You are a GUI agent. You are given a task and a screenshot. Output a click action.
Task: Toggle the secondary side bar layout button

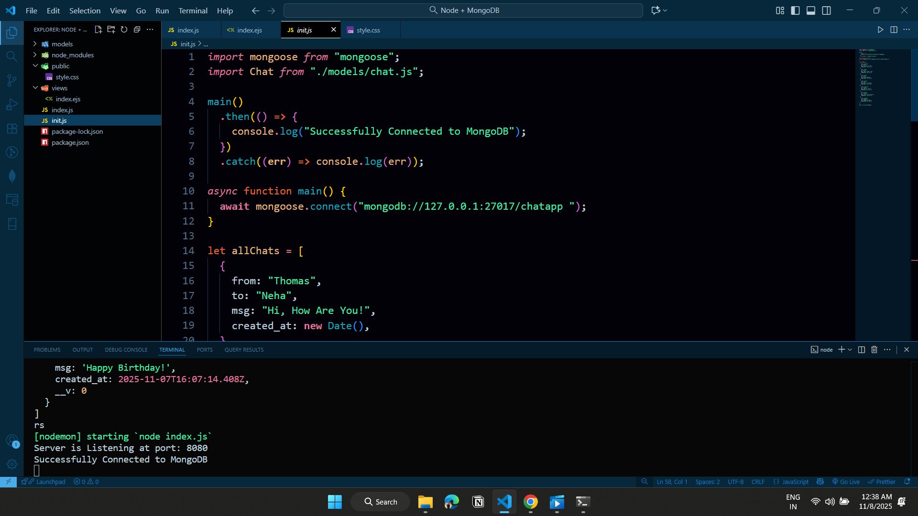pos(826,11)
